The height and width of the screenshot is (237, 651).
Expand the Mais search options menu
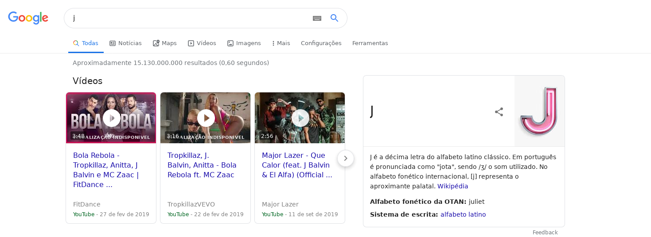281,43
